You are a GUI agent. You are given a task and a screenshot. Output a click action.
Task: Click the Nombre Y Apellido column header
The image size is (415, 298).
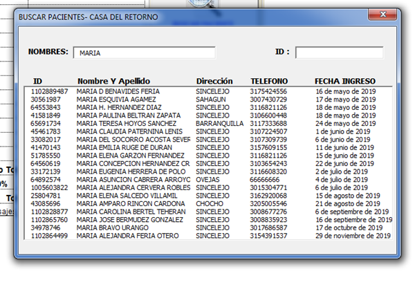114,81
